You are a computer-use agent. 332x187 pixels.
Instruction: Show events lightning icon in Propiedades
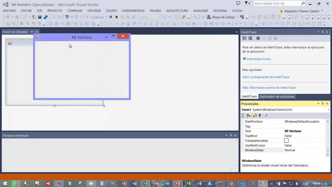pyautogui.click(x=260, y=116)
